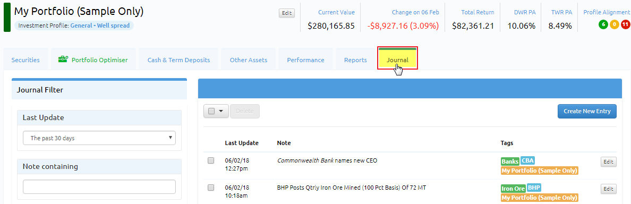Click the Profile Alignment label
631x204 pixels.
pyautogui.click(x=607, y=12)
